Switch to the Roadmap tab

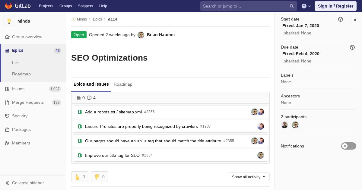tap(123, 84)
